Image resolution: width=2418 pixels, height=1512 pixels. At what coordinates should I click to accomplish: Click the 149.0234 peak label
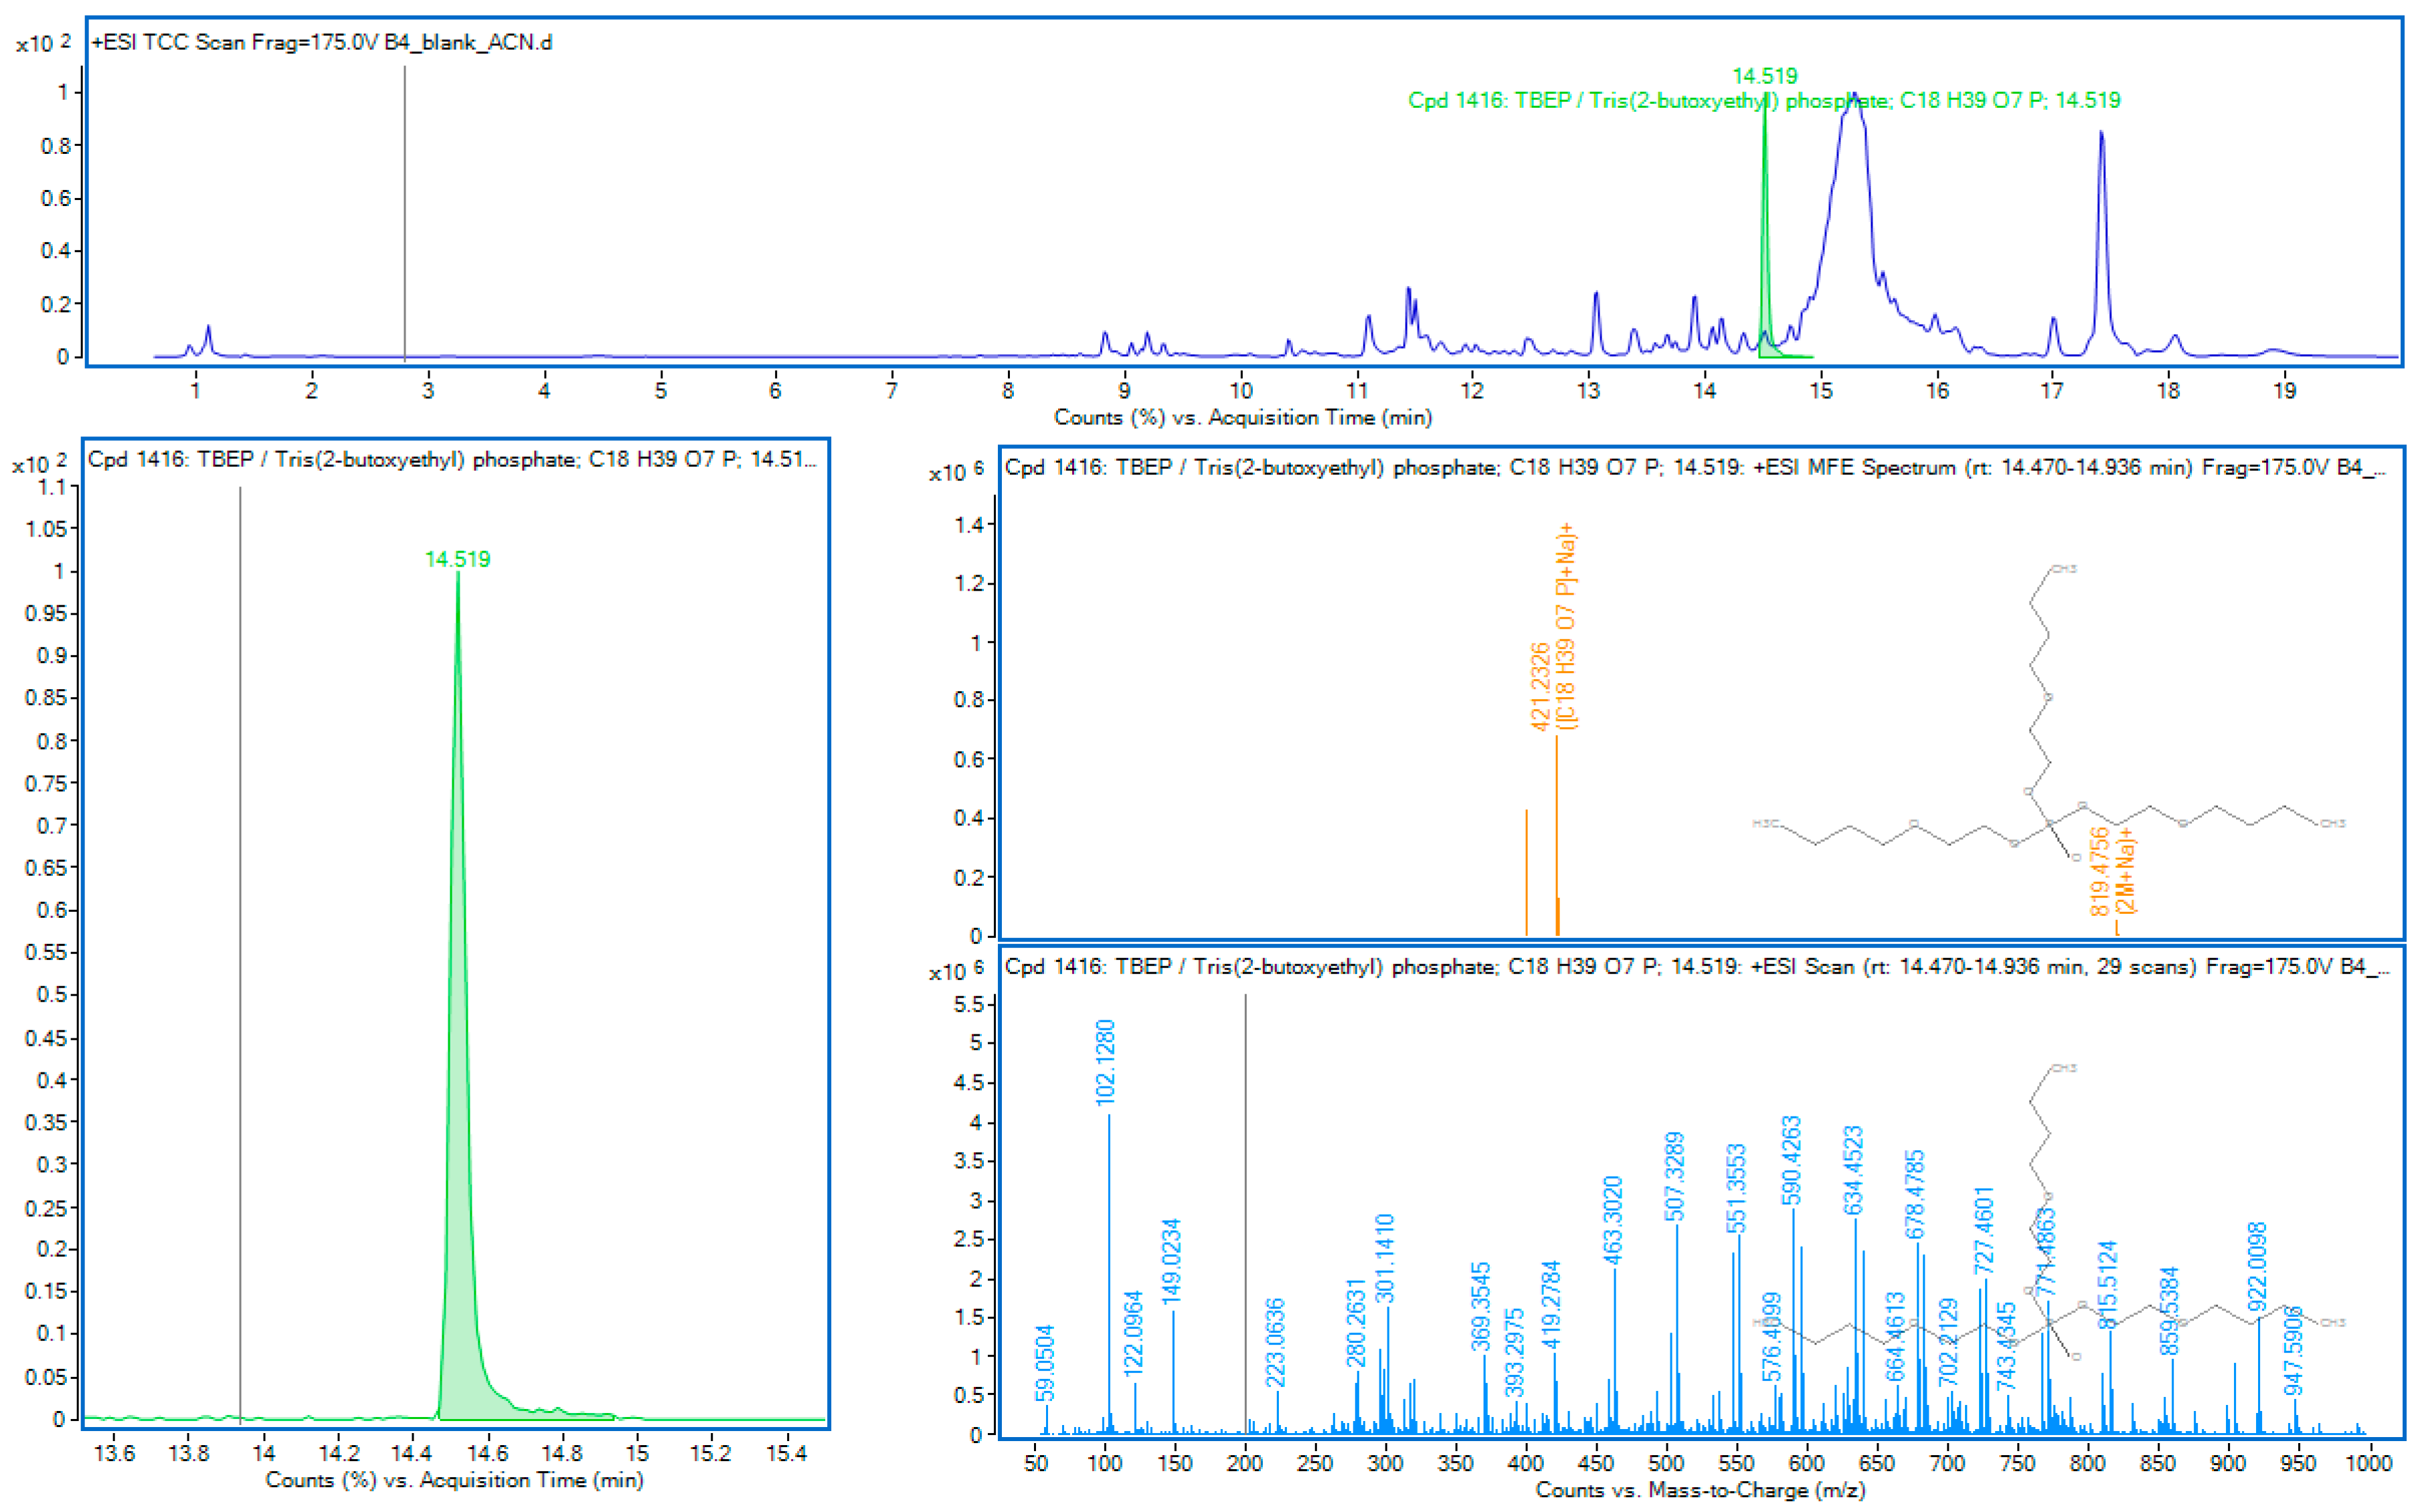1171,1260
